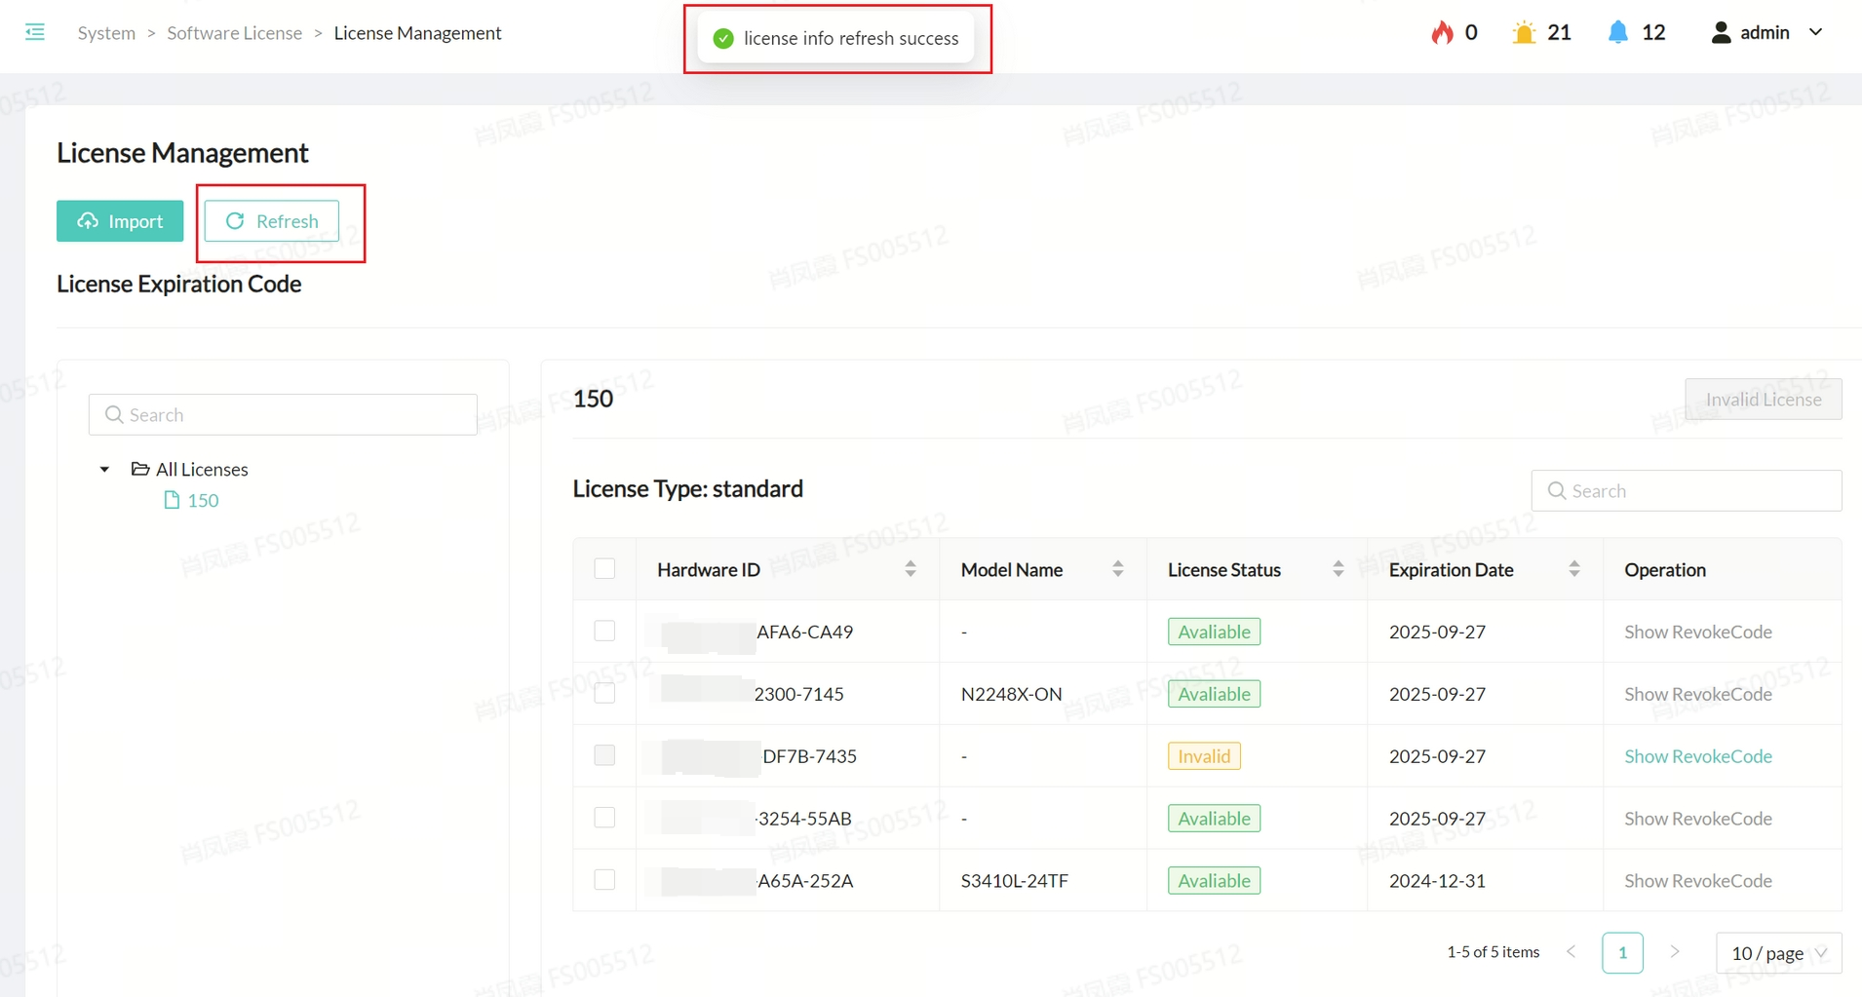This screenshot has width=1862, height=997.
Task: Navigate to System in the breadcrumb
Action: coord(106,33)
